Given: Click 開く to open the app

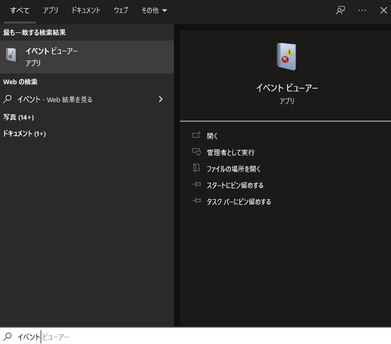Looking at the screenshot, I should tap(212, 136).
